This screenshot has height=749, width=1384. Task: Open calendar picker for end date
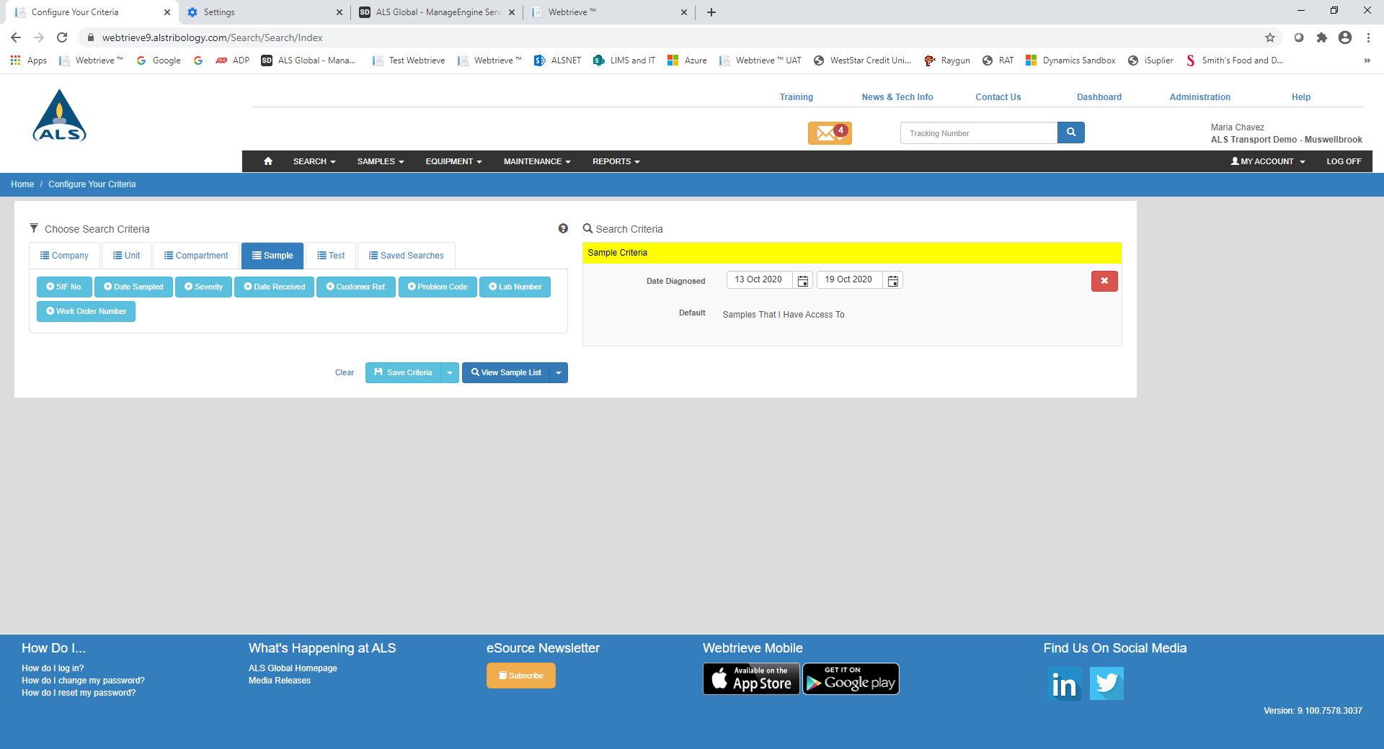coord(892,281)
